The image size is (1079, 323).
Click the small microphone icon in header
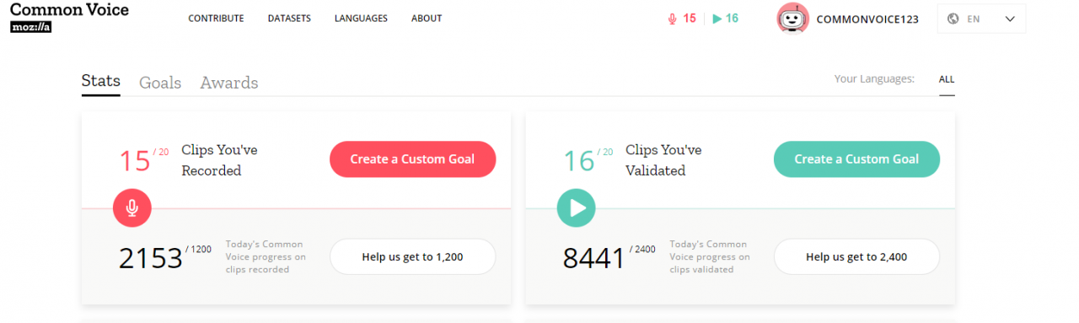pyautogui.click(x=672, y=19)
